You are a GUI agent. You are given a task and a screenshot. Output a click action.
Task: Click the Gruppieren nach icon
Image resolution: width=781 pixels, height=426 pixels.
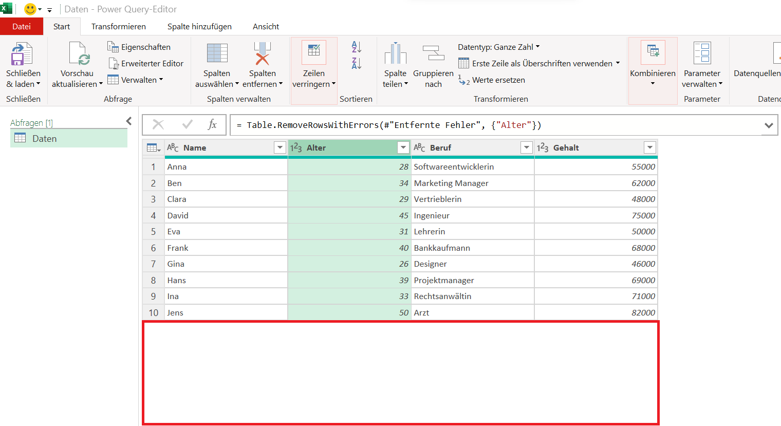433,53
